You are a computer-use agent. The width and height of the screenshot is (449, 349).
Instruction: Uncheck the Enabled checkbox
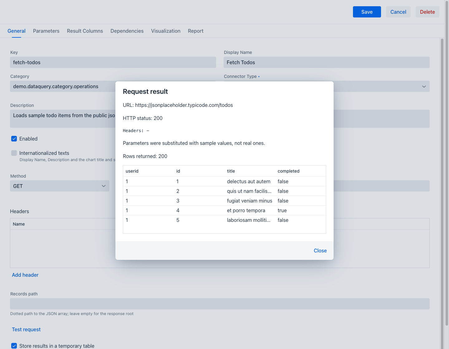(x=14, y=139)
